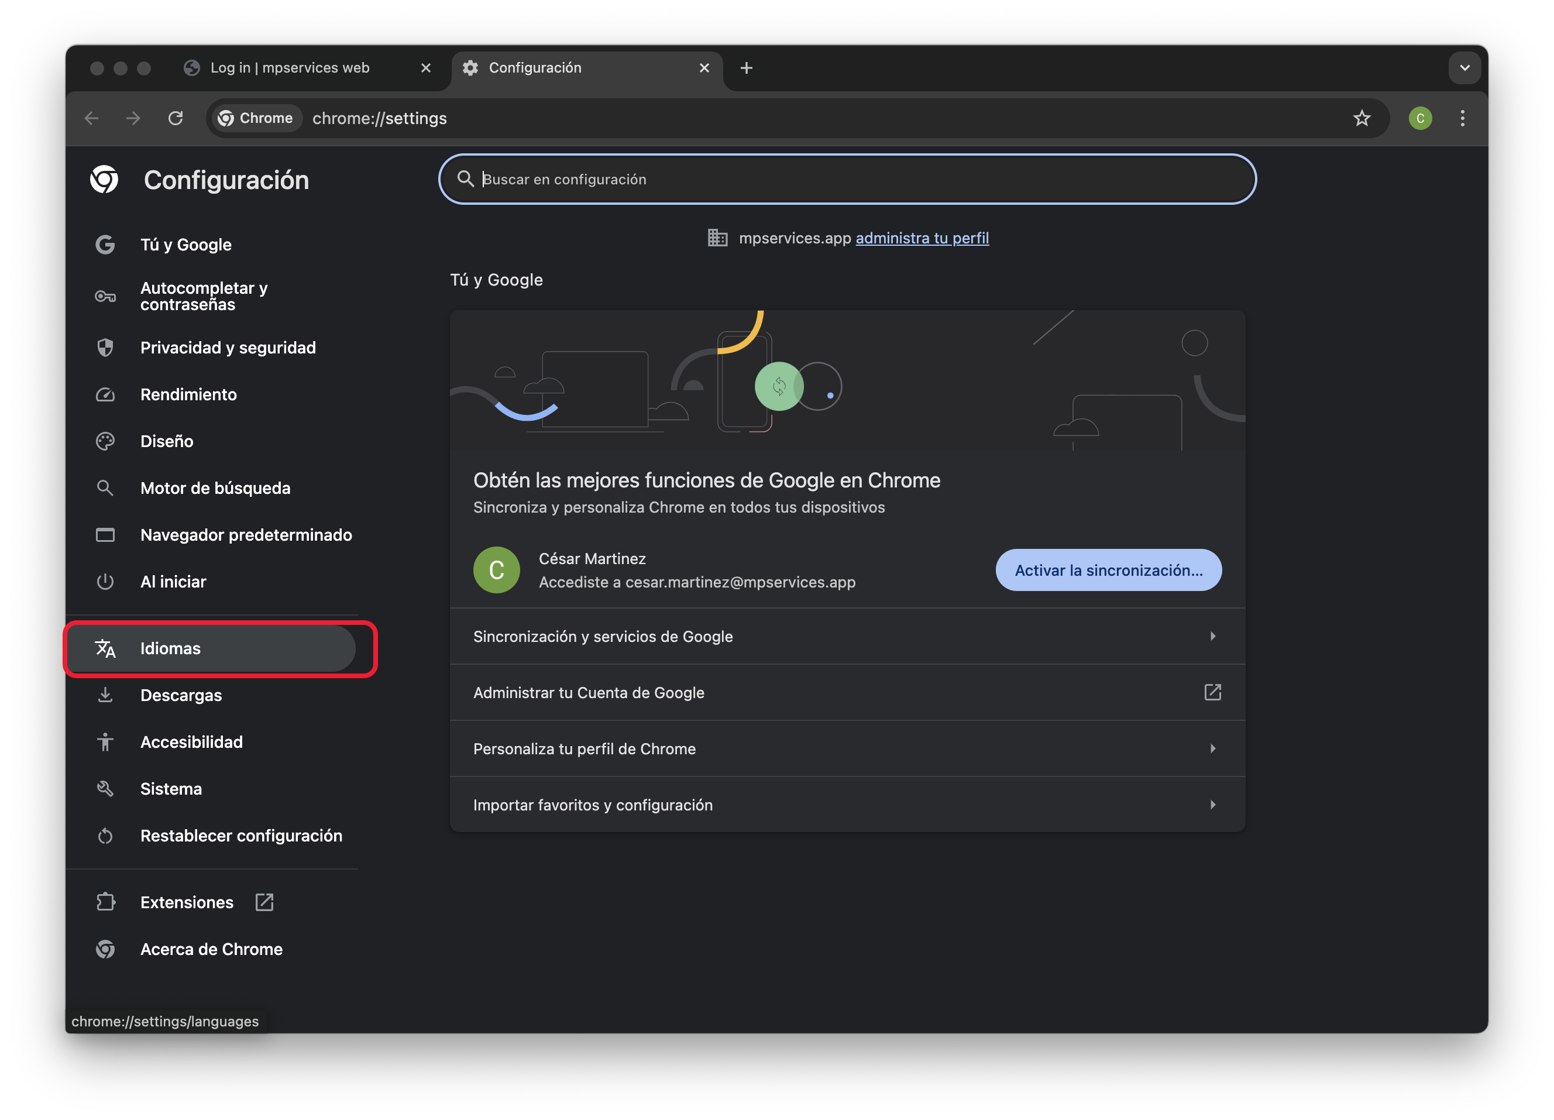Go to Descargas settings section
The height and width of the screenshot is (1120, 1554).
pos(181,695)
